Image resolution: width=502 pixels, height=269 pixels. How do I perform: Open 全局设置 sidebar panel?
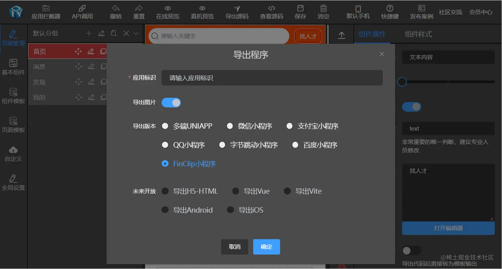click(13, 183)
